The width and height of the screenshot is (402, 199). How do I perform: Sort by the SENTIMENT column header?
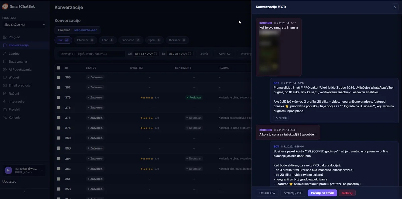point(183,68)
